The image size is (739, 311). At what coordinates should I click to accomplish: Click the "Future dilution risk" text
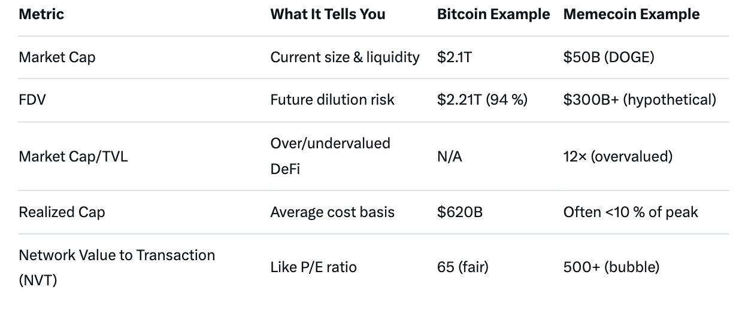point(332,99)
